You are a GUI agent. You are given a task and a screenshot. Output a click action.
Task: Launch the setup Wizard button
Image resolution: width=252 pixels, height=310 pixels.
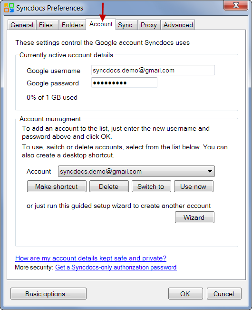[194, 217]
